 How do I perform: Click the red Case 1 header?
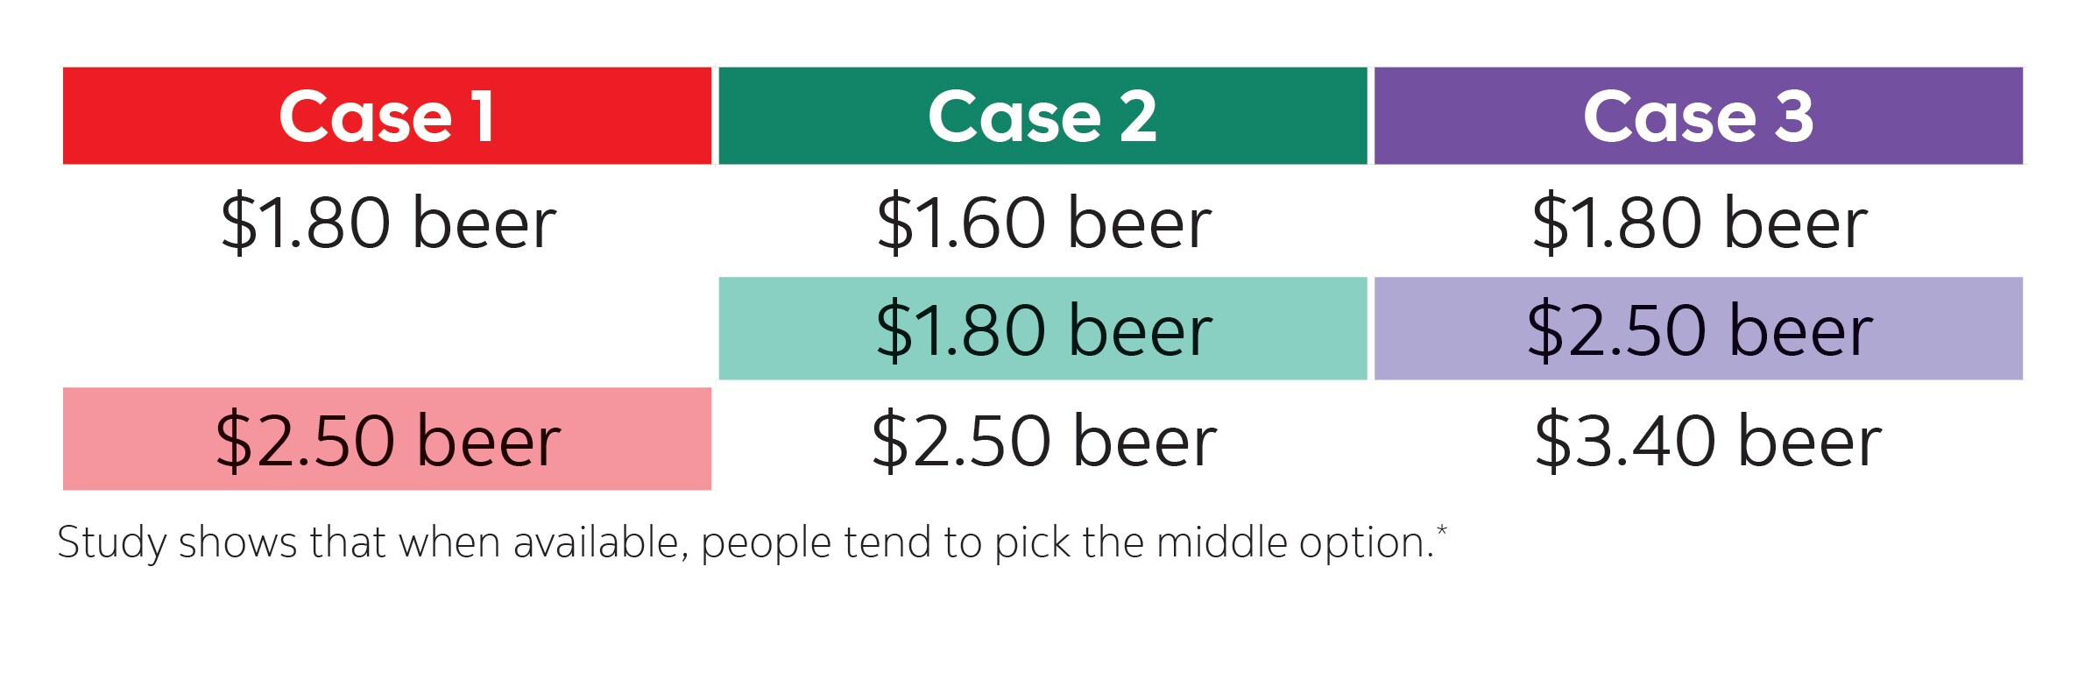pyautogui.click(x=386, y=116)
